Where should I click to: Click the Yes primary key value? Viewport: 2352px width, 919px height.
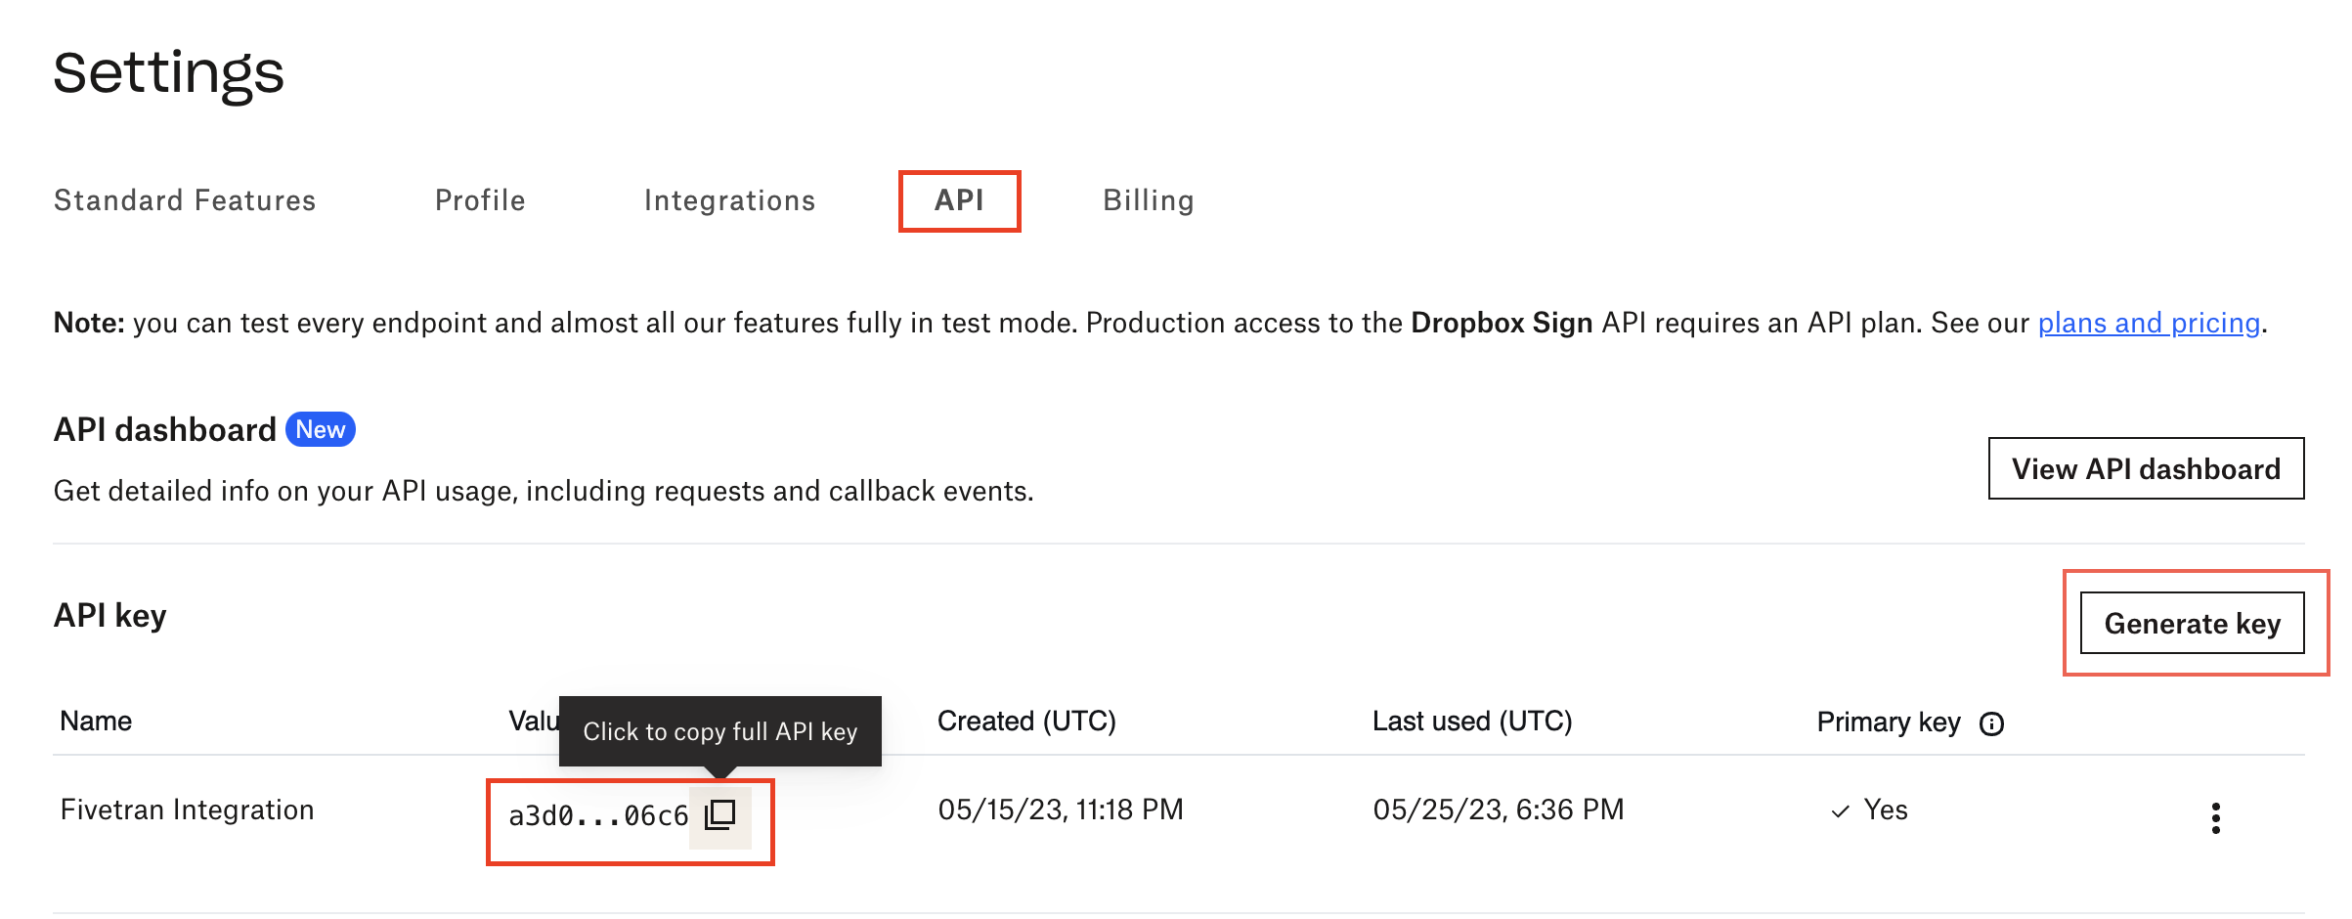tap(1885, 810)
